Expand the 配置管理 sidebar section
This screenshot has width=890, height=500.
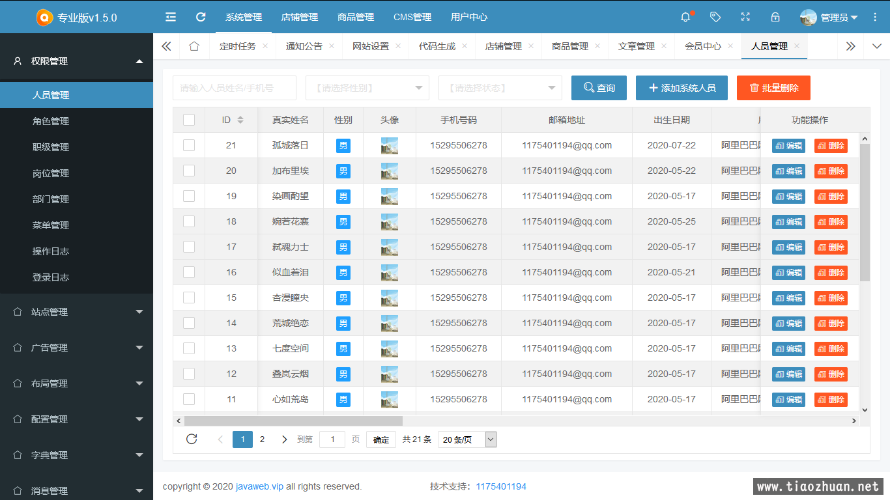point(76,419)
